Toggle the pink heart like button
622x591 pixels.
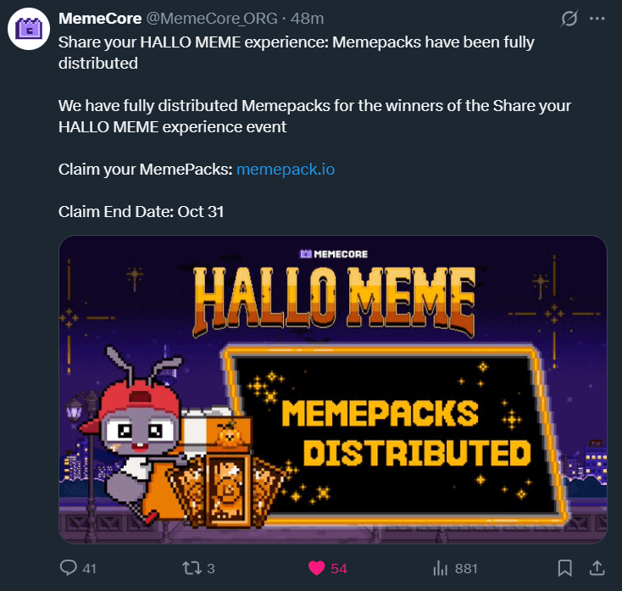[317, 568]
